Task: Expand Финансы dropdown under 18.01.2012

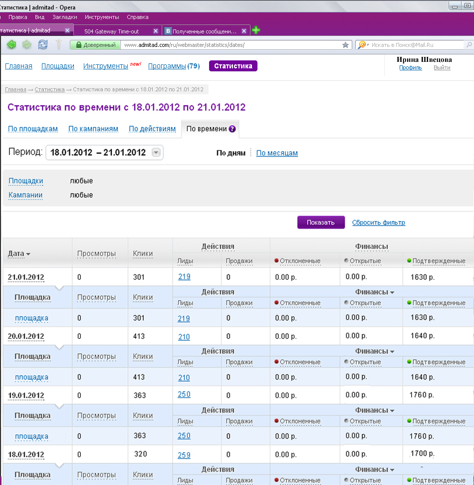Action: click(392, 470)
